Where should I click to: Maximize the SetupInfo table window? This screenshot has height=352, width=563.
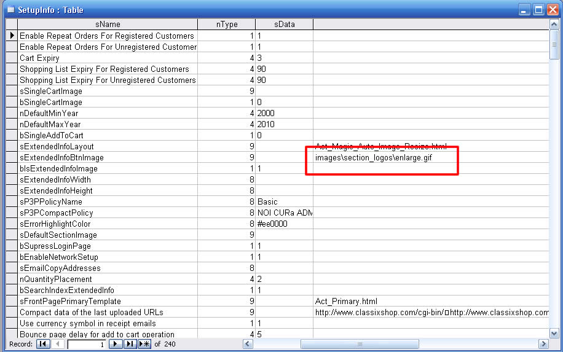(x=538, y=10)
